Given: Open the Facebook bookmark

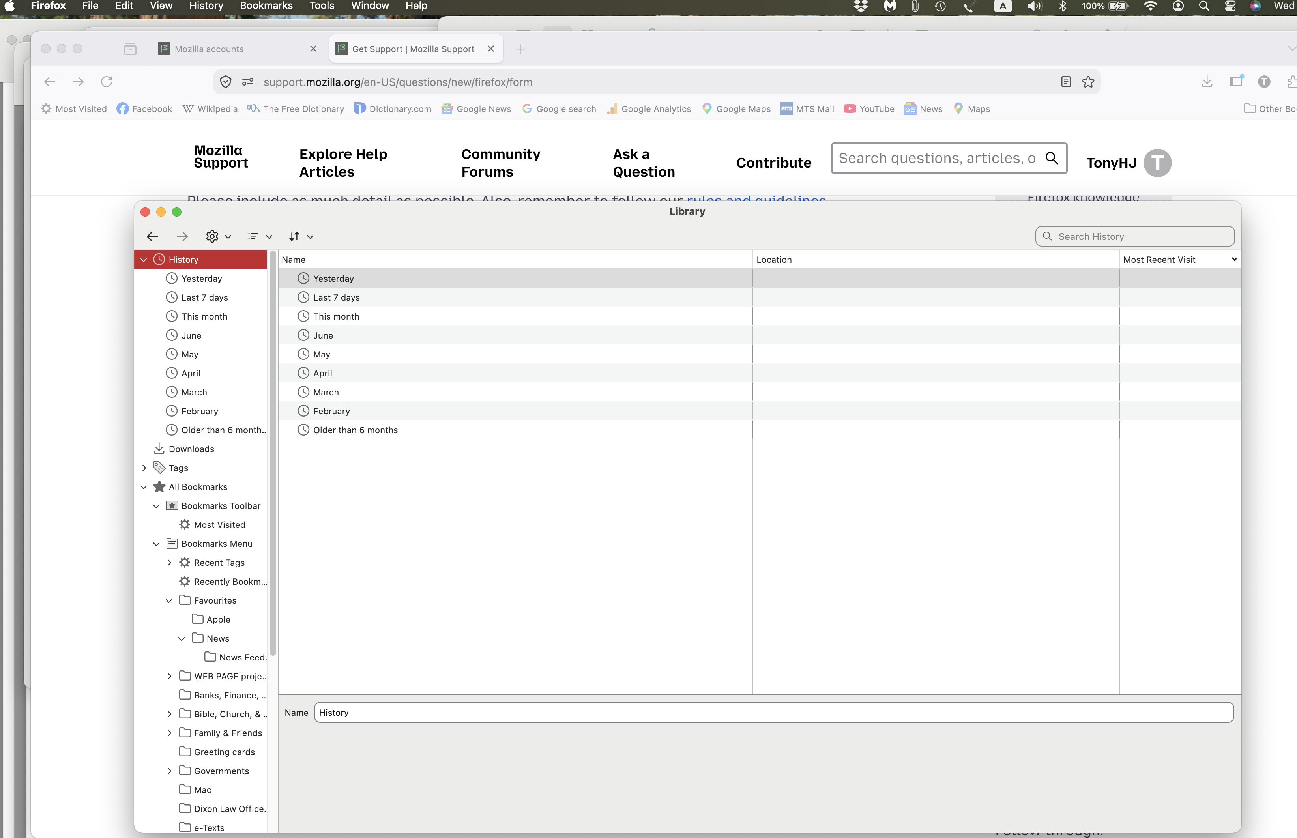Looking at the screenshot, I should point(144,109).
